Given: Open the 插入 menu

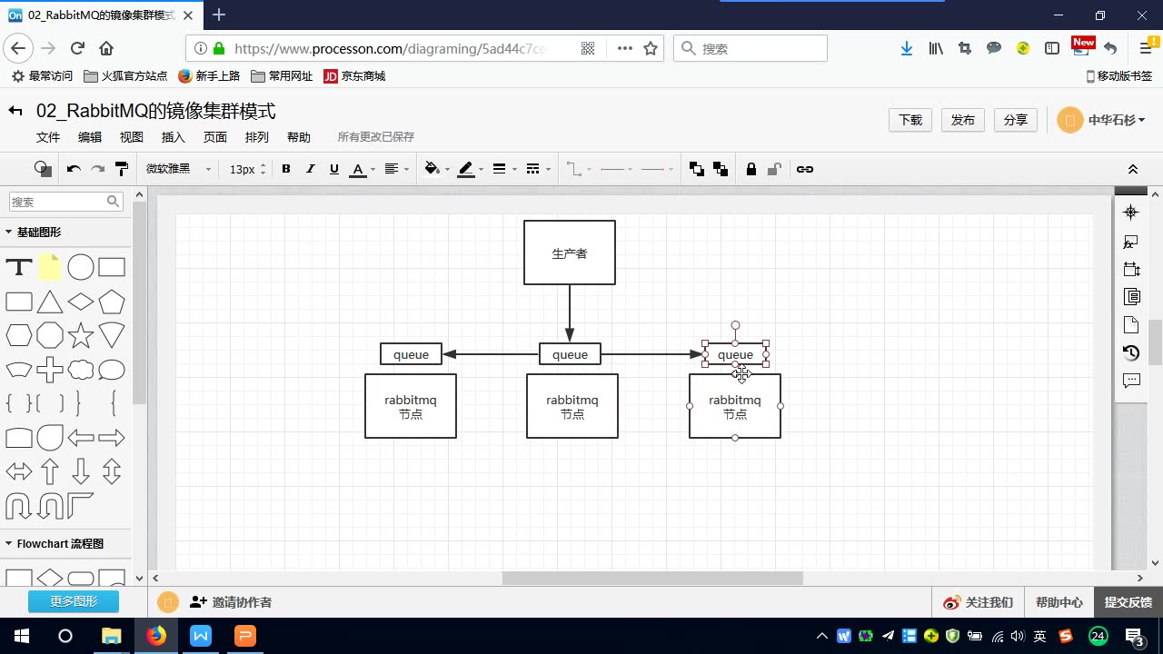Looking at the screenshot, I should [174, 137].
